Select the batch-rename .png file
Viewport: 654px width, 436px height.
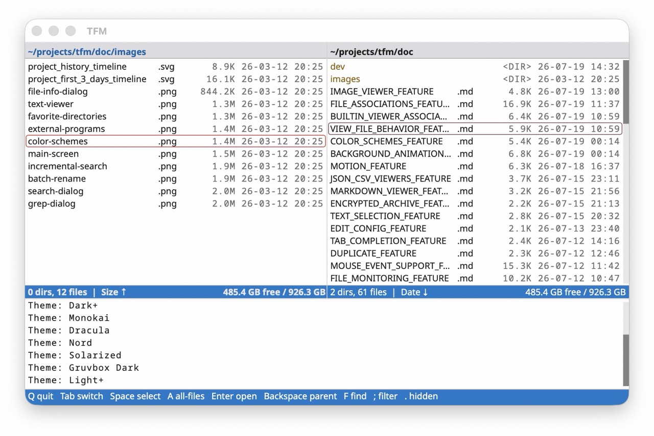click(176, 179)
